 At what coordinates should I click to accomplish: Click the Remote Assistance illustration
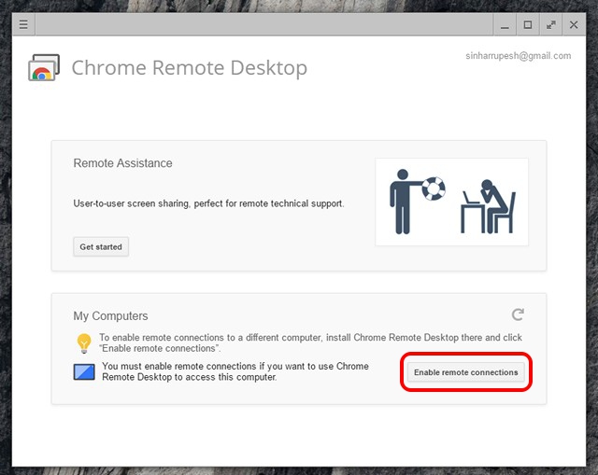tap(451, 202)
